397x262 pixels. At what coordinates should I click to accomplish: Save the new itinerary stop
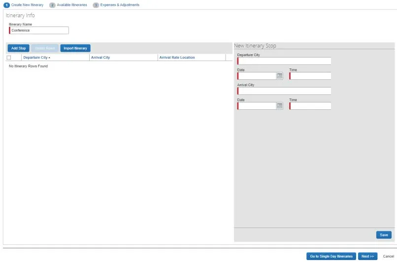(384, 235)
